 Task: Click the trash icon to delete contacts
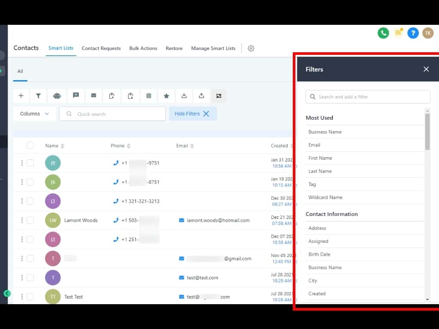click(x=149, y=96)
